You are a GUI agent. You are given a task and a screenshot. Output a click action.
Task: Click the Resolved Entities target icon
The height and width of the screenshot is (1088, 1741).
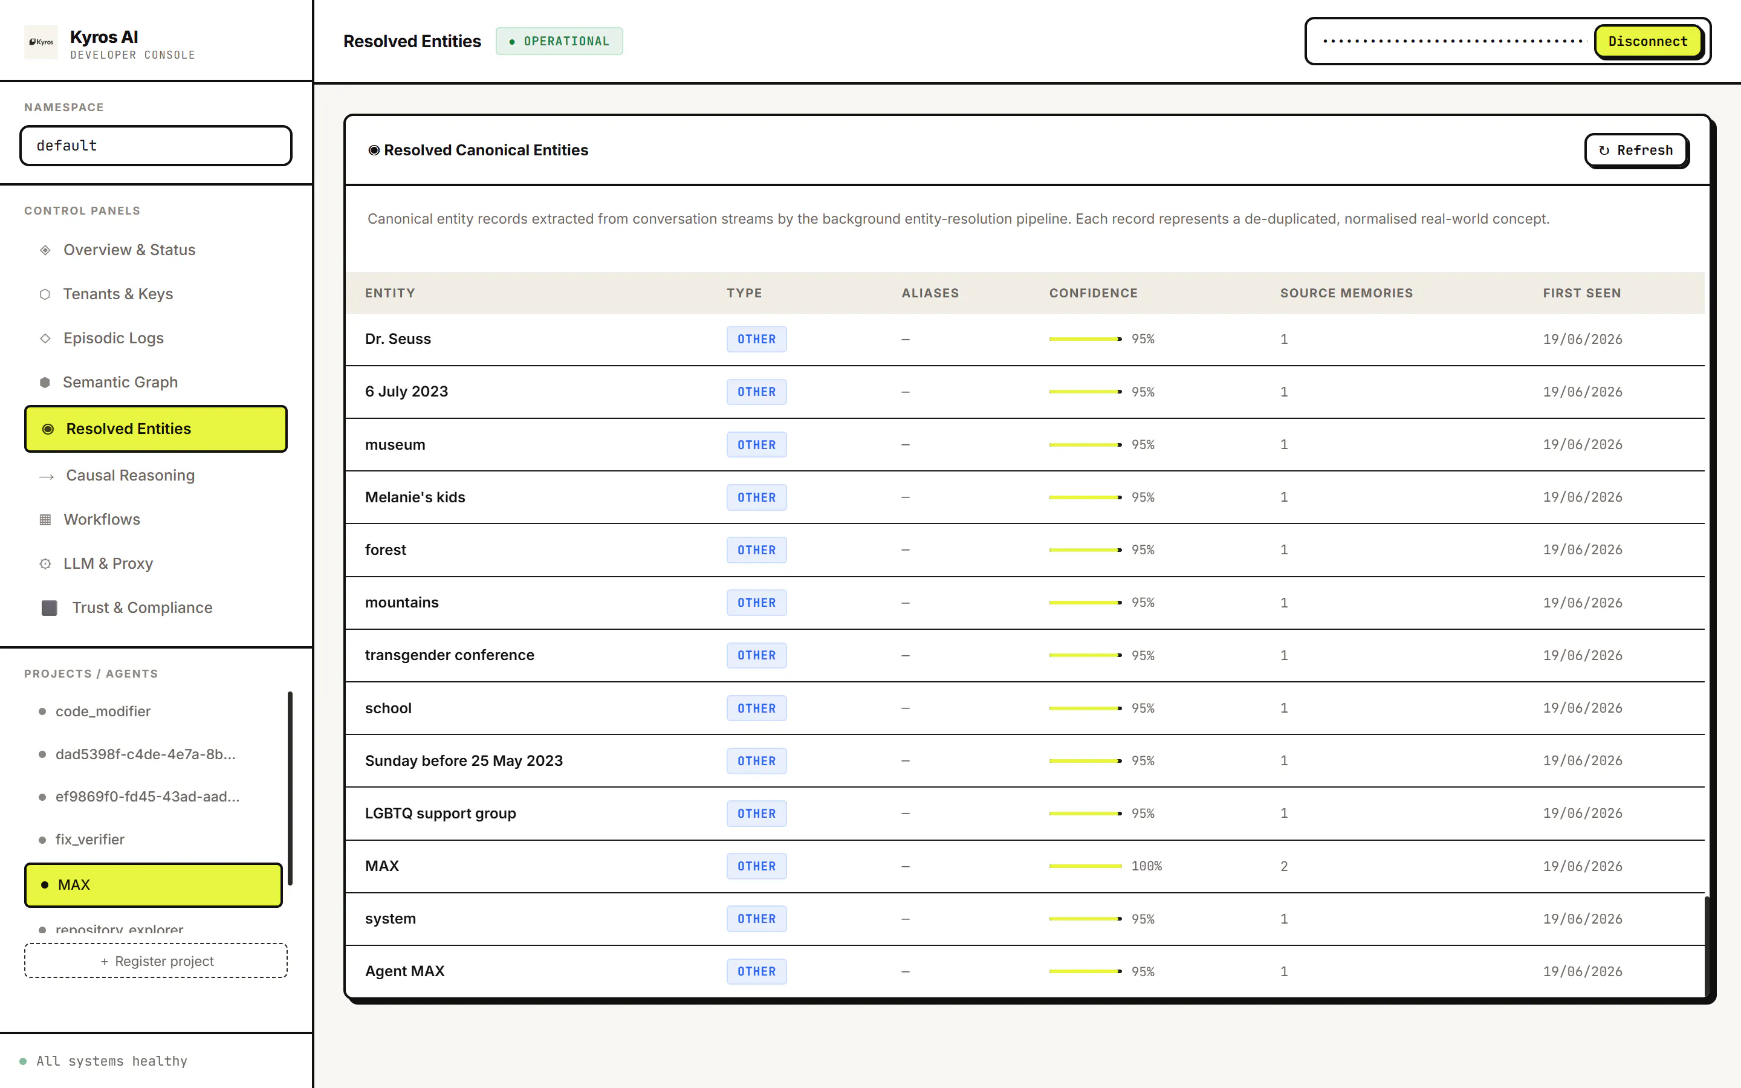click(48, 429)
